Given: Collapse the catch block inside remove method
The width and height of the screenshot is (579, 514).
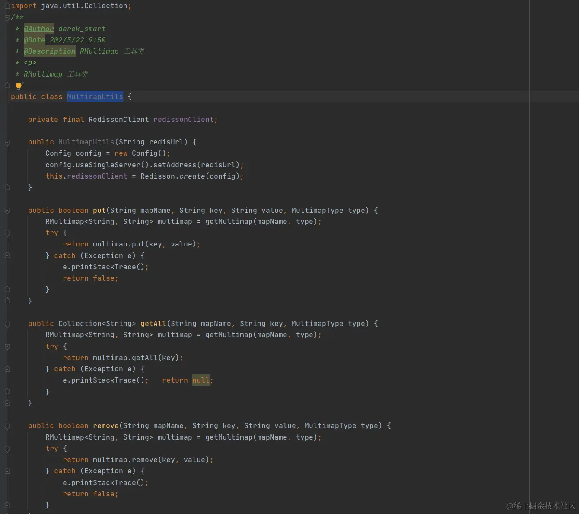Looking at the screenshot, I should click(x=7, y=471).
